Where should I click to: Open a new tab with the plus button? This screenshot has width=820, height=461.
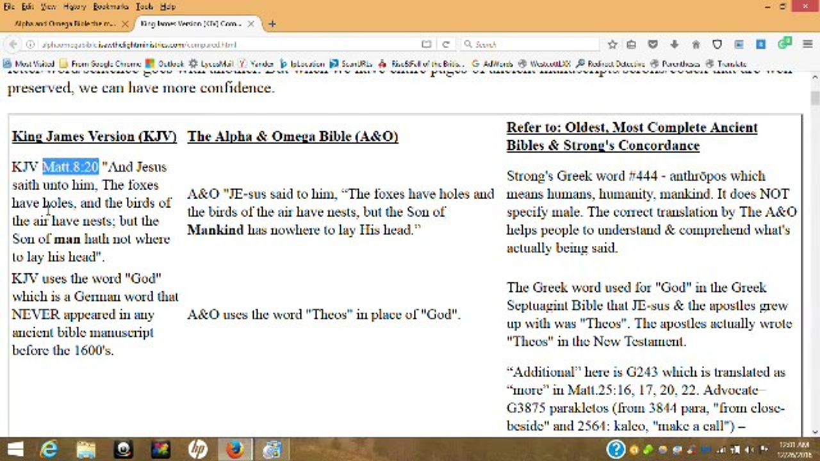pyautogui.click(x=272, y=24)
